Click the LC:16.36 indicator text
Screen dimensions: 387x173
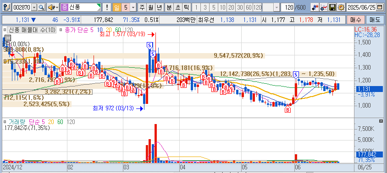click(366, 29)
